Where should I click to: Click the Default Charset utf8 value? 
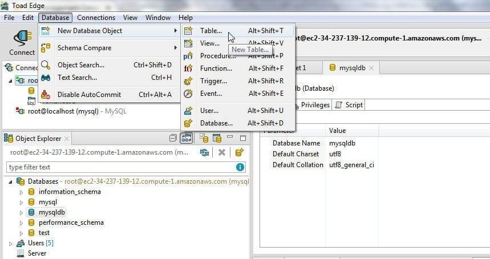335,154
